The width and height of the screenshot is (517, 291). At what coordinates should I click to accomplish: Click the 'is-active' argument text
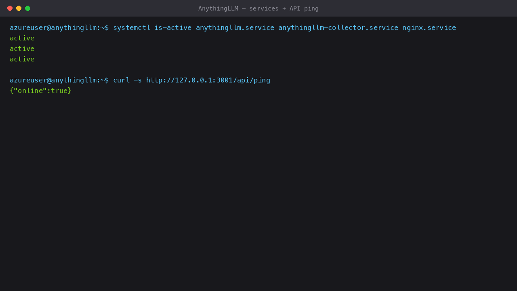click(173, 27)
